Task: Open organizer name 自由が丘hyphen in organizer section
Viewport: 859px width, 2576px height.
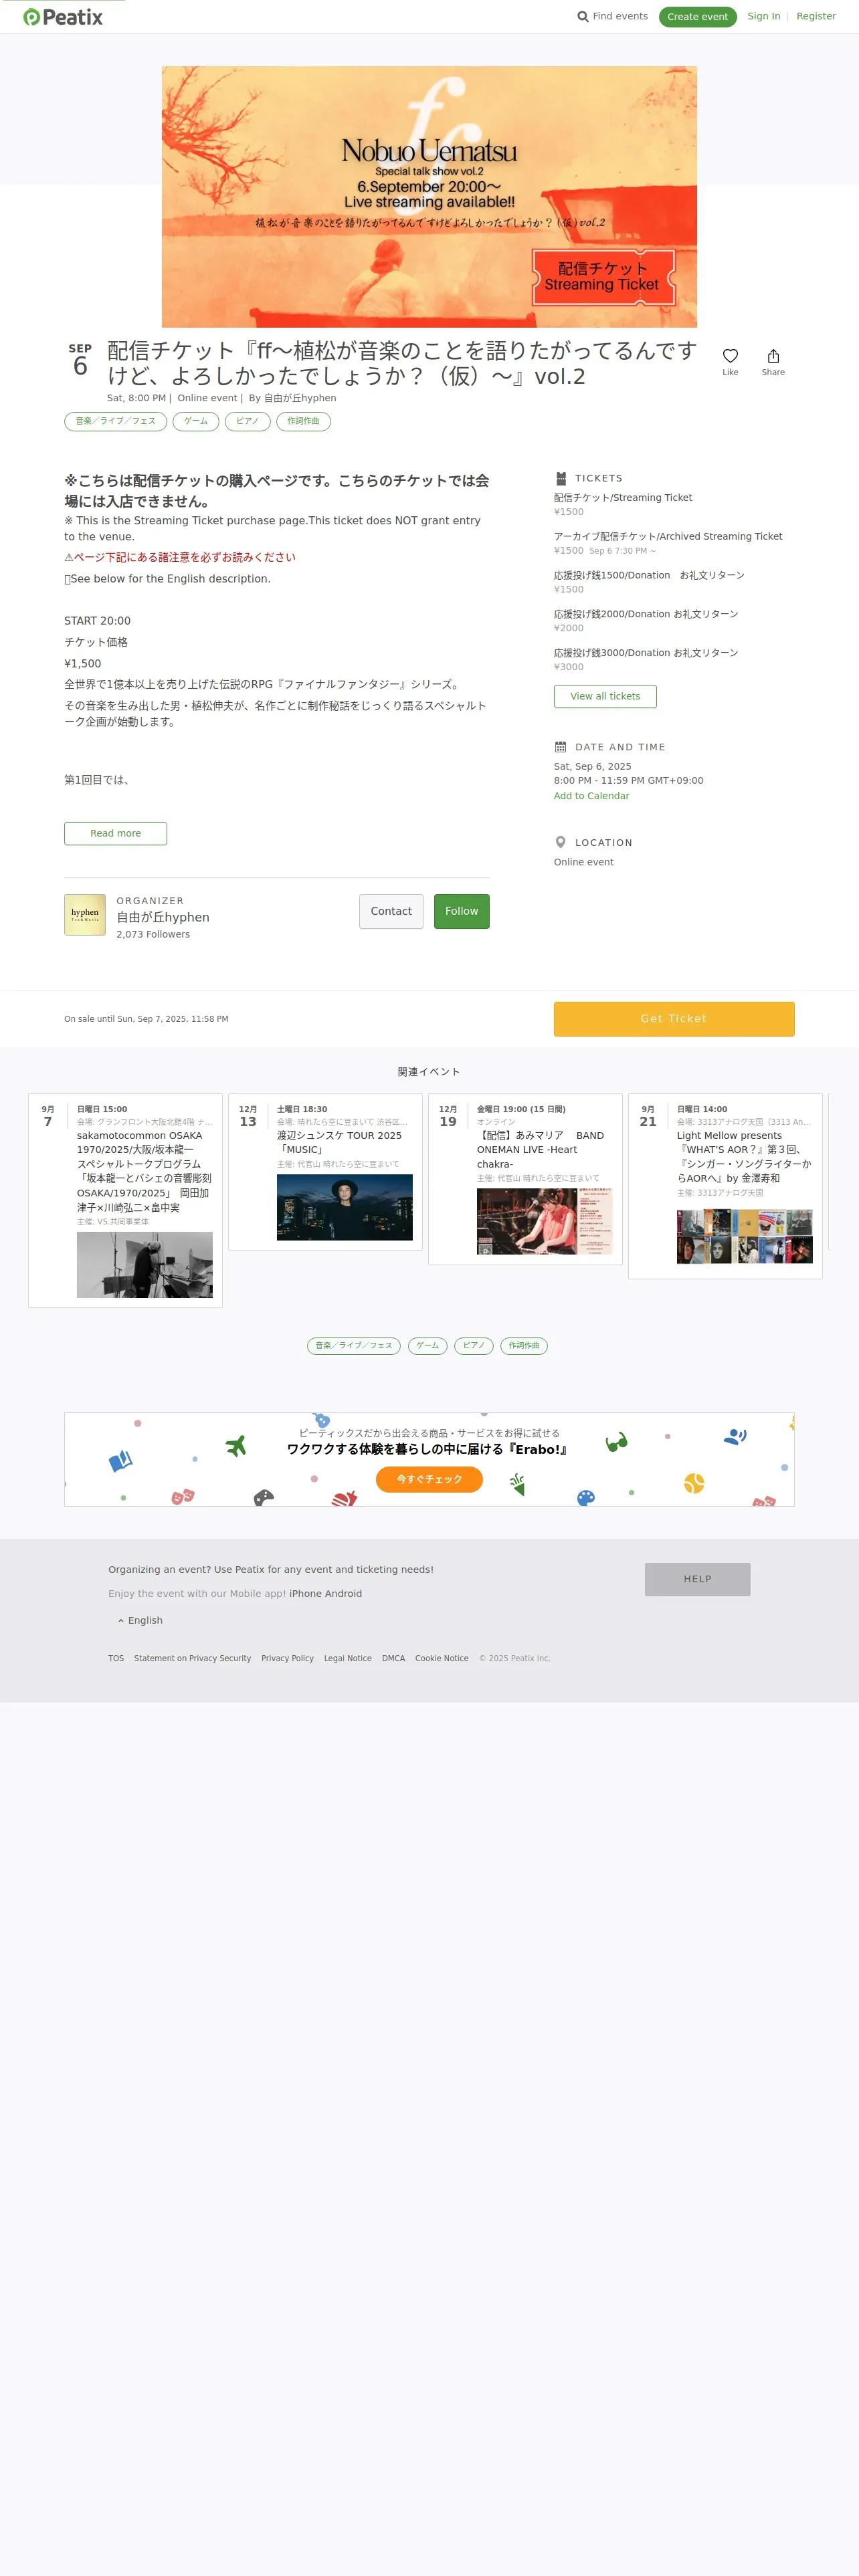Action: pyautogui.click(x=163, y=917)
